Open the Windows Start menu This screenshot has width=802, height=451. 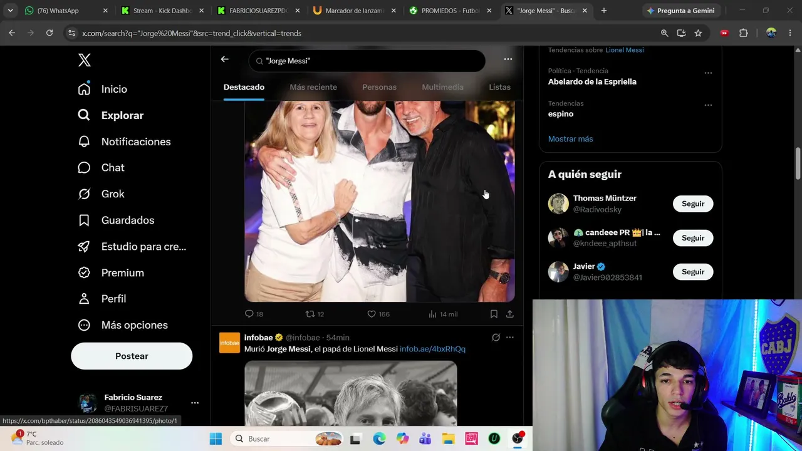click(x=216, y=439)
